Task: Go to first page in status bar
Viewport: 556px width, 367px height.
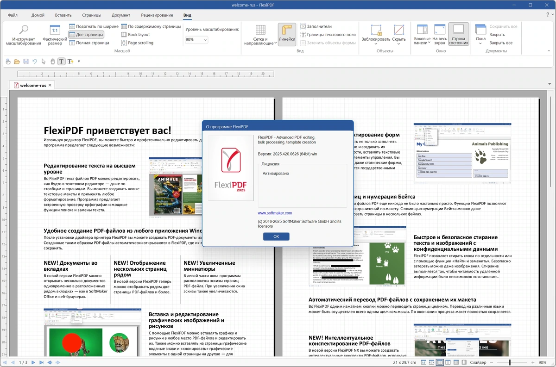Action: coord(5,362)
